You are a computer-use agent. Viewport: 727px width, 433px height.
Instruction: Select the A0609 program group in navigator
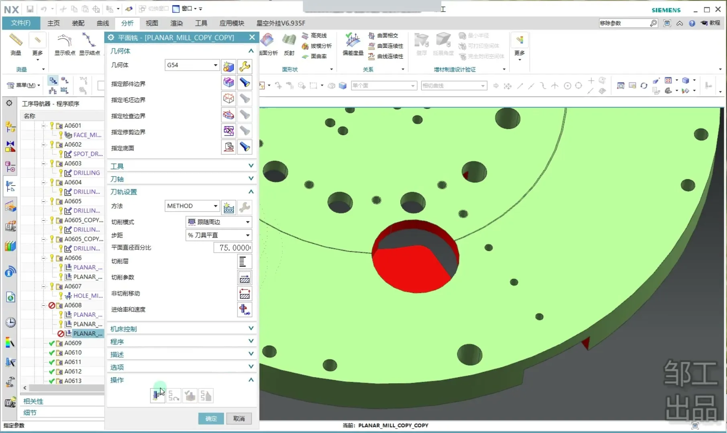[x=73, y=343]
